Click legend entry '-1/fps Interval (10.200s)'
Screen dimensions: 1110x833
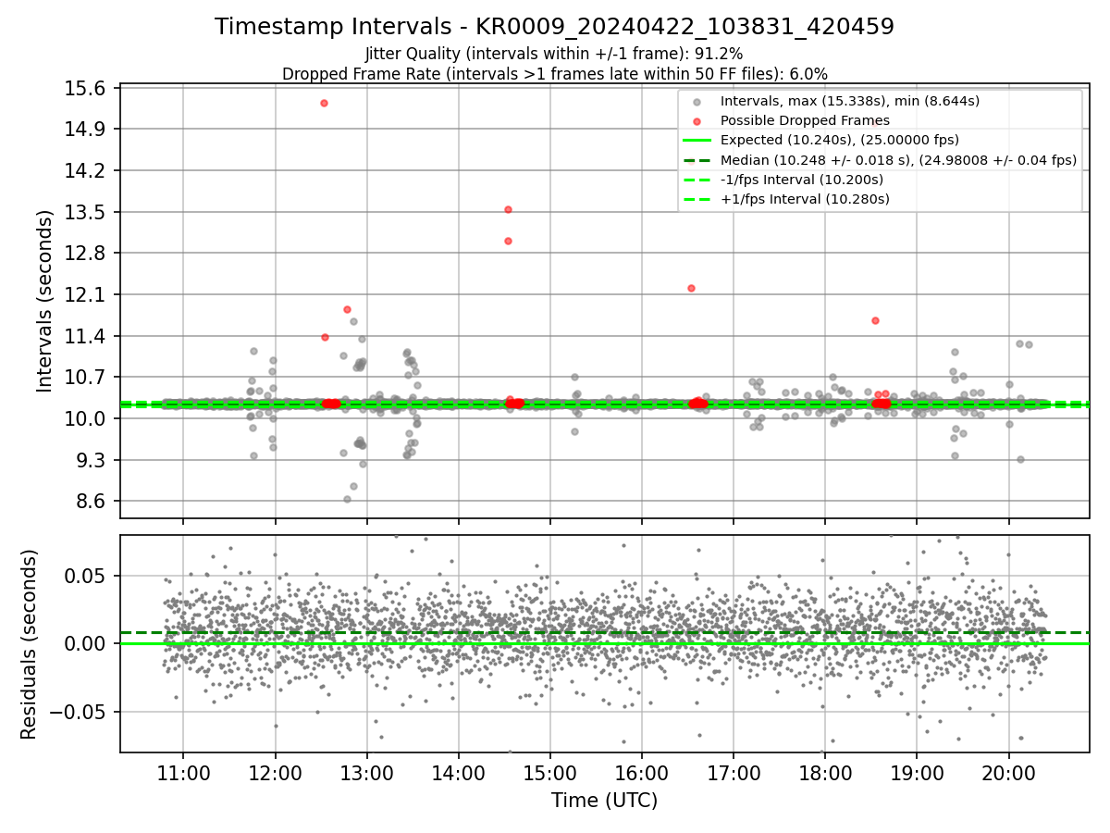click(802, 180)
